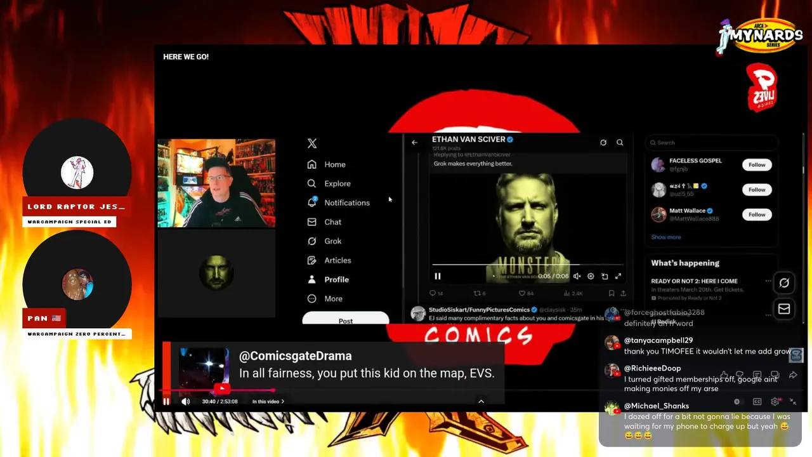
Task: Click the Profile person icon
Action: (x=311, y=279)
